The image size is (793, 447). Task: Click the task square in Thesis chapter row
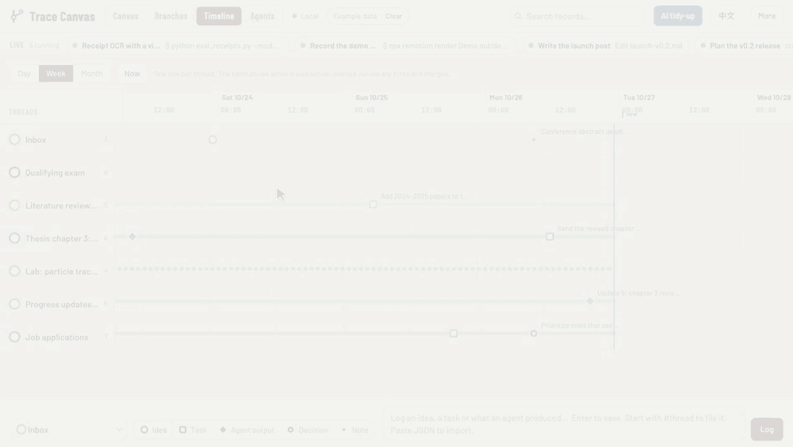coord(550,237)
